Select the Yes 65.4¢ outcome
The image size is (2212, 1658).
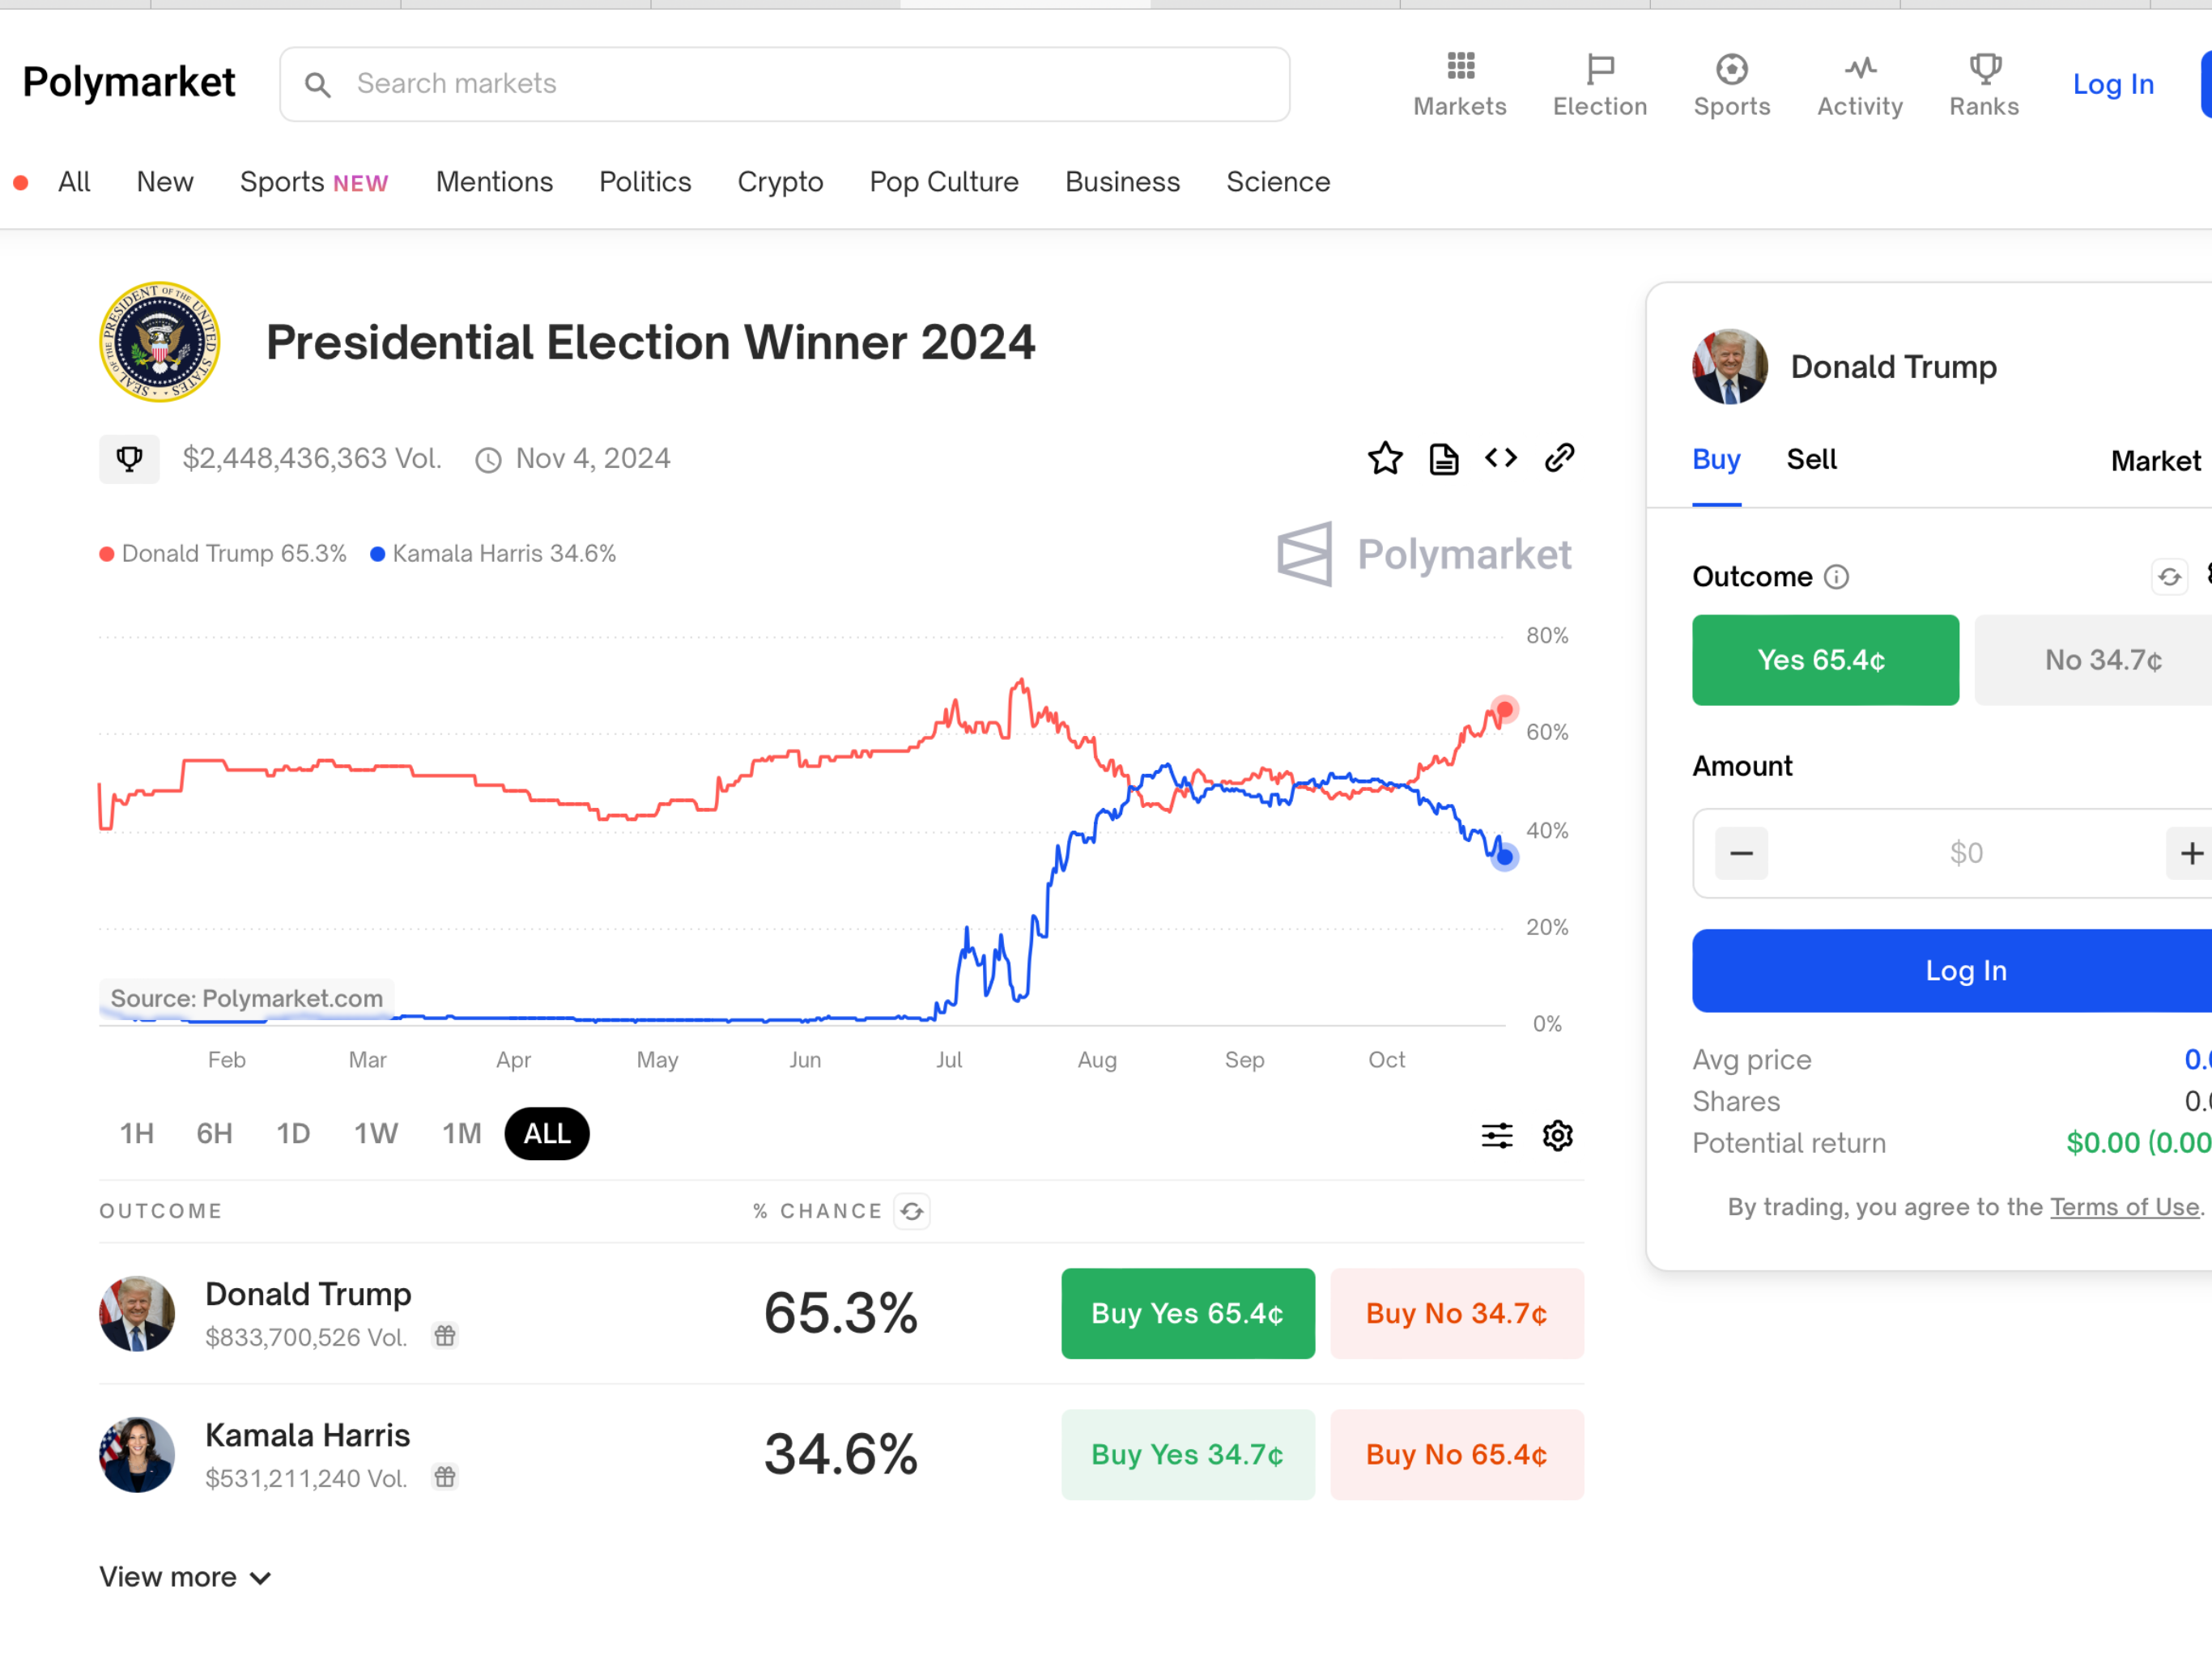click(x=1824, y=660)
